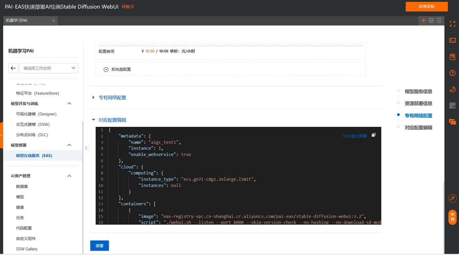
Task: Open 分布式训练 (DLC) menu item
Action: click(32, 135)
